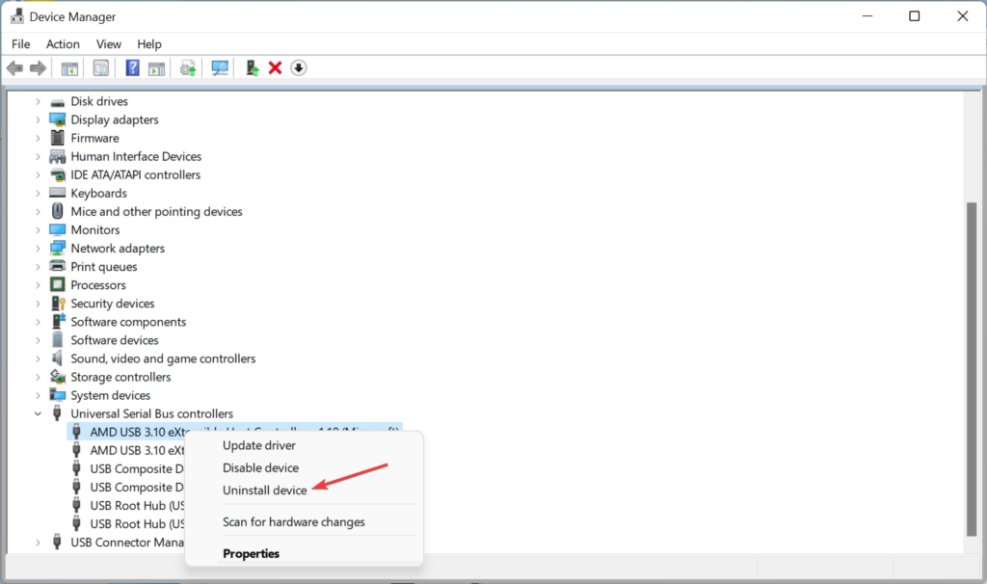
Task: Open the Help menu in the menu bar
Action: (x=149, y=44)
